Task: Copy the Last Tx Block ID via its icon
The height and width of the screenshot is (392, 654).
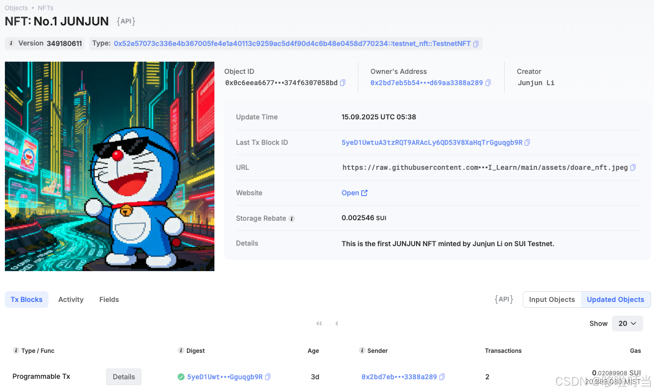Action: tap(527, 142)
